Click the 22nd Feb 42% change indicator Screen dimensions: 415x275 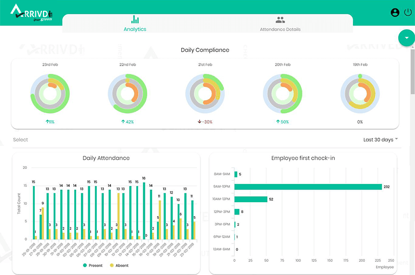click(x=127, y=122)
